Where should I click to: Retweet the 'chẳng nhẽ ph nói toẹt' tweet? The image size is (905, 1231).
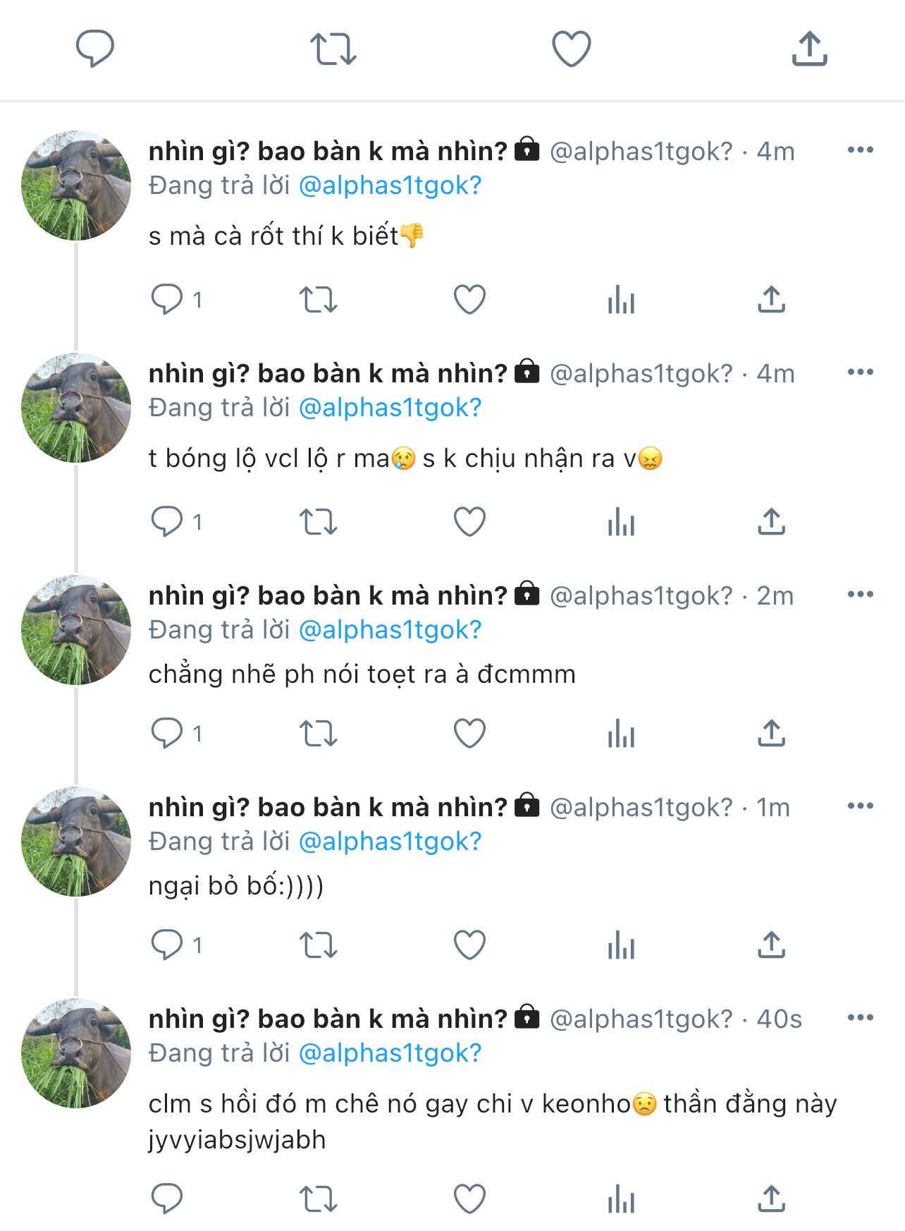point(319,734)
